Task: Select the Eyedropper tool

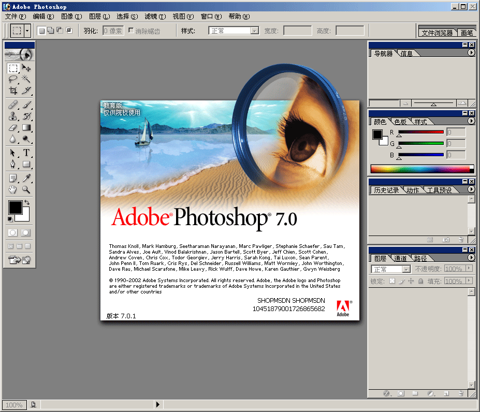Action: [26, 178]
